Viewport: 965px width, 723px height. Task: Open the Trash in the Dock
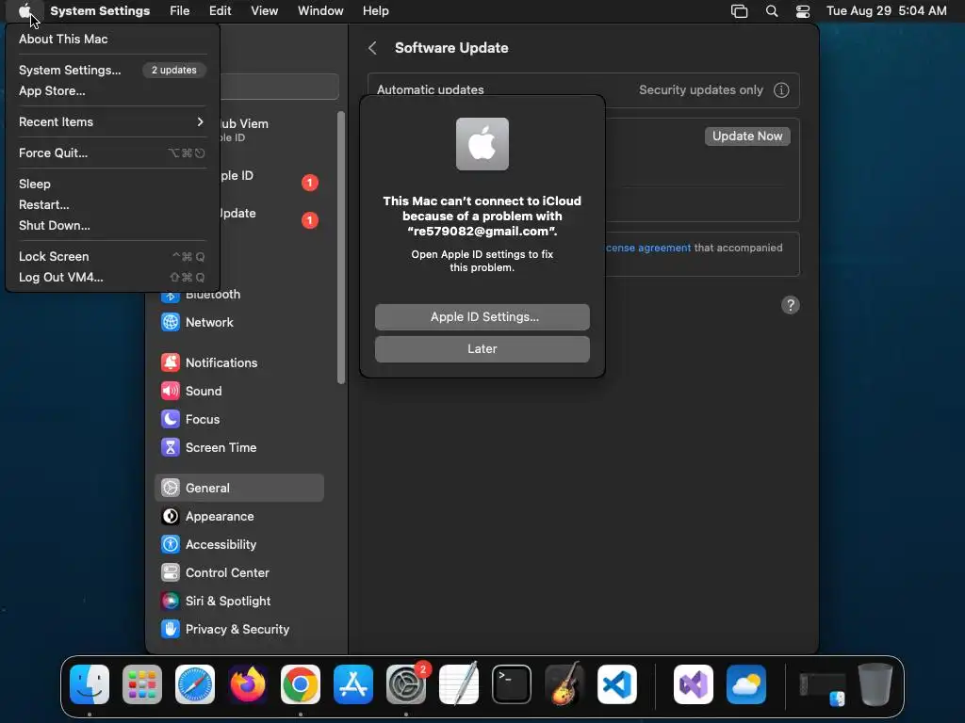pyautogui.click(x=875, y=684)
